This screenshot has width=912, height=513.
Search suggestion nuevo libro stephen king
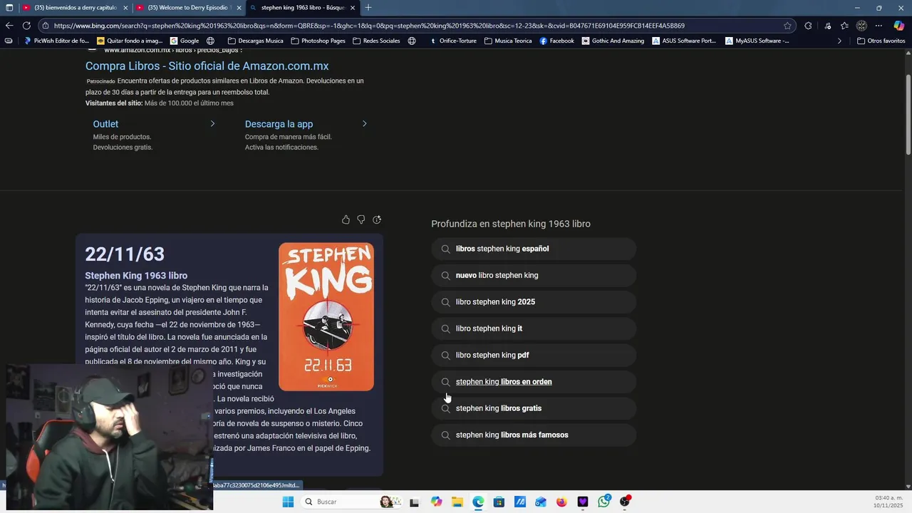pos(534,275)
